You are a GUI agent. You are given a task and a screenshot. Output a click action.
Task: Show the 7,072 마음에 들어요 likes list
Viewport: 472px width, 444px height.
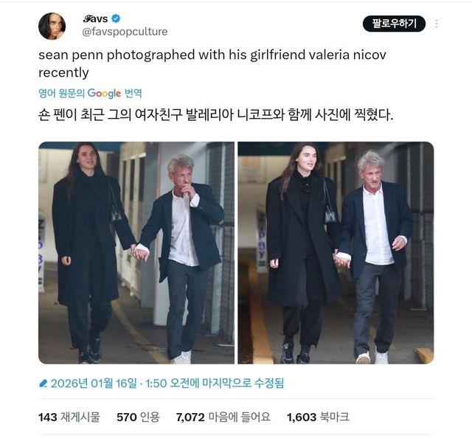coord(223,417)
